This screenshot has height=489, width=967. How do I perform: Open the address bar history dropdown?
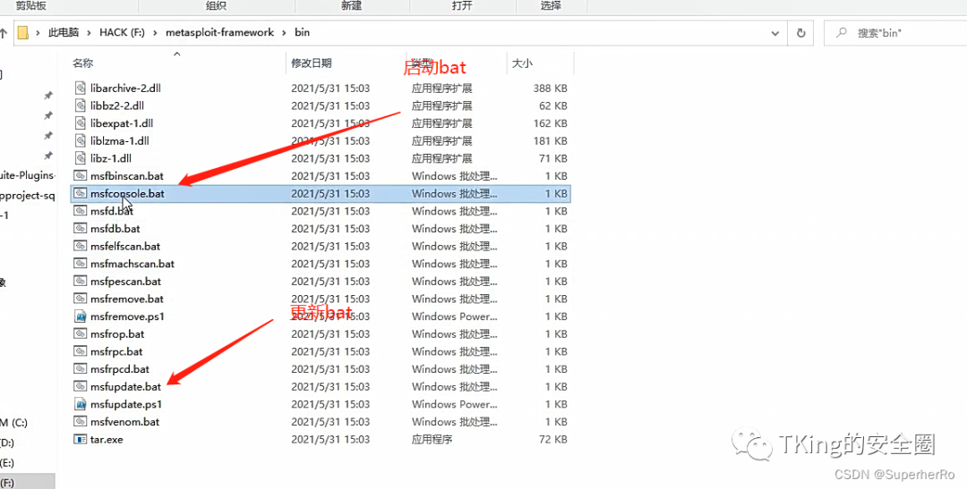[x=775, y=33]
